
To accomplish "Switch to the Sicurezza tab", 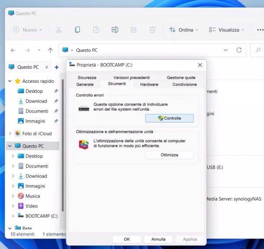I will click(87, 77).
